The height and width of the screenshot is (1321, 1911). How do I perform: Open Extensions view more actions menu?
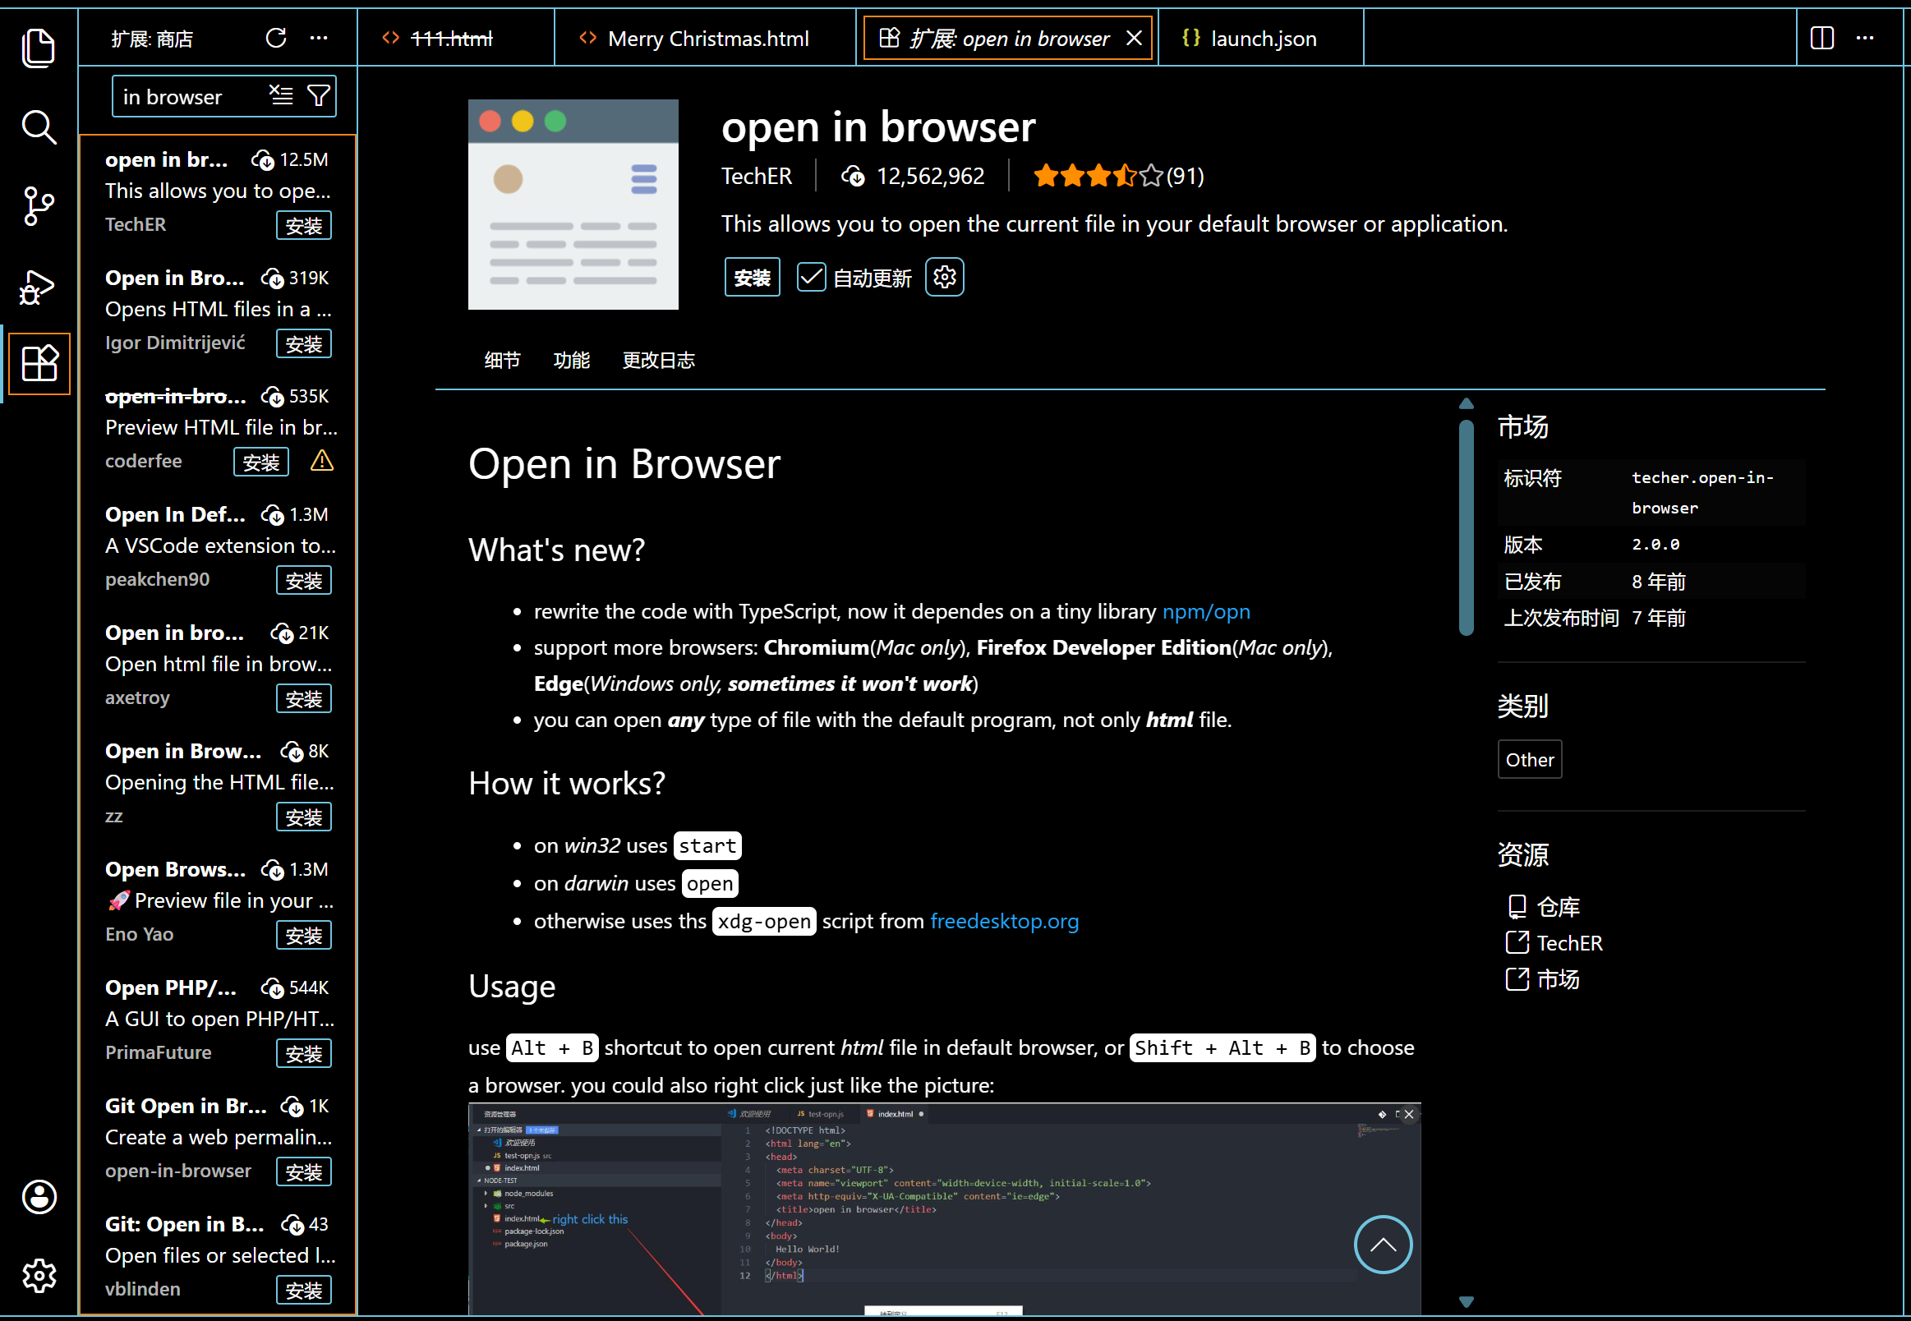click(319, 38)
